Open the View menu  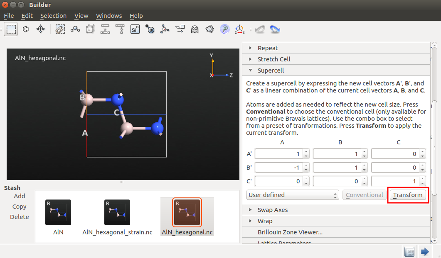(81, 16)
